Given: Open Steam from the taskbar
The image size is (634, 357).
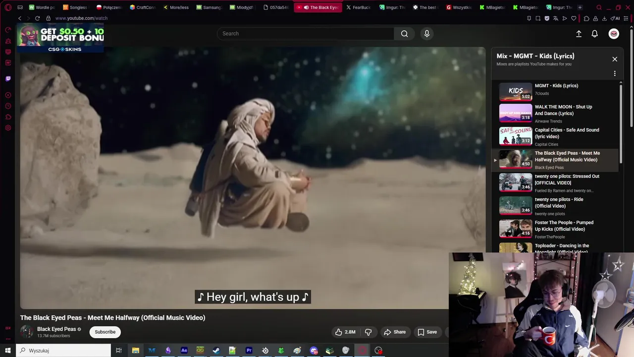Looking at the screenshot, I should click(x=216, y=351).
